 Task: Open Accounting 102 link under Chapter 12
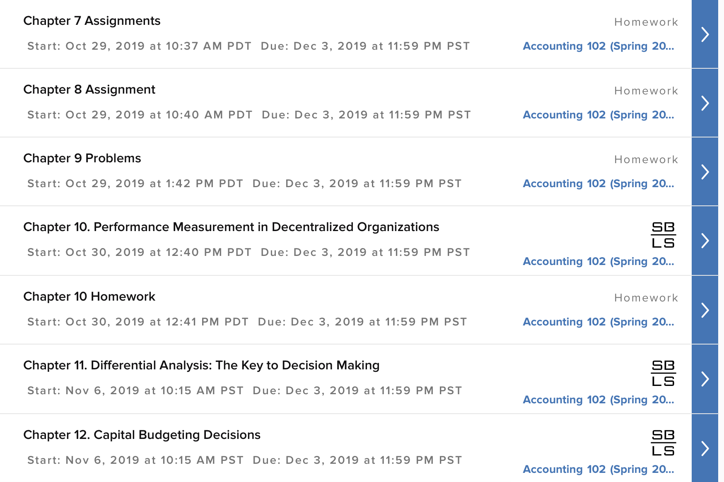(599, 469)
